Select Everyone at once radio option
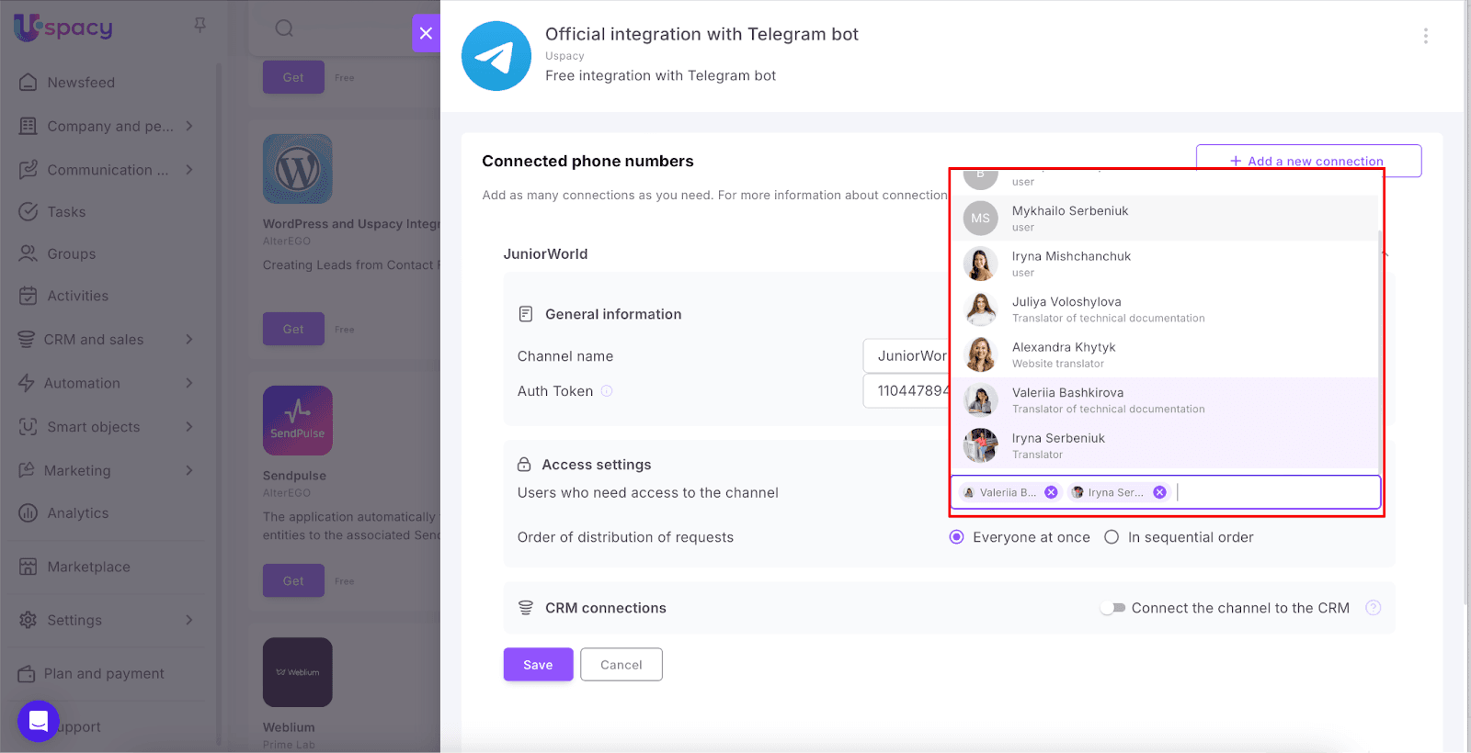 pyautogui.click(x=957, y=537)
